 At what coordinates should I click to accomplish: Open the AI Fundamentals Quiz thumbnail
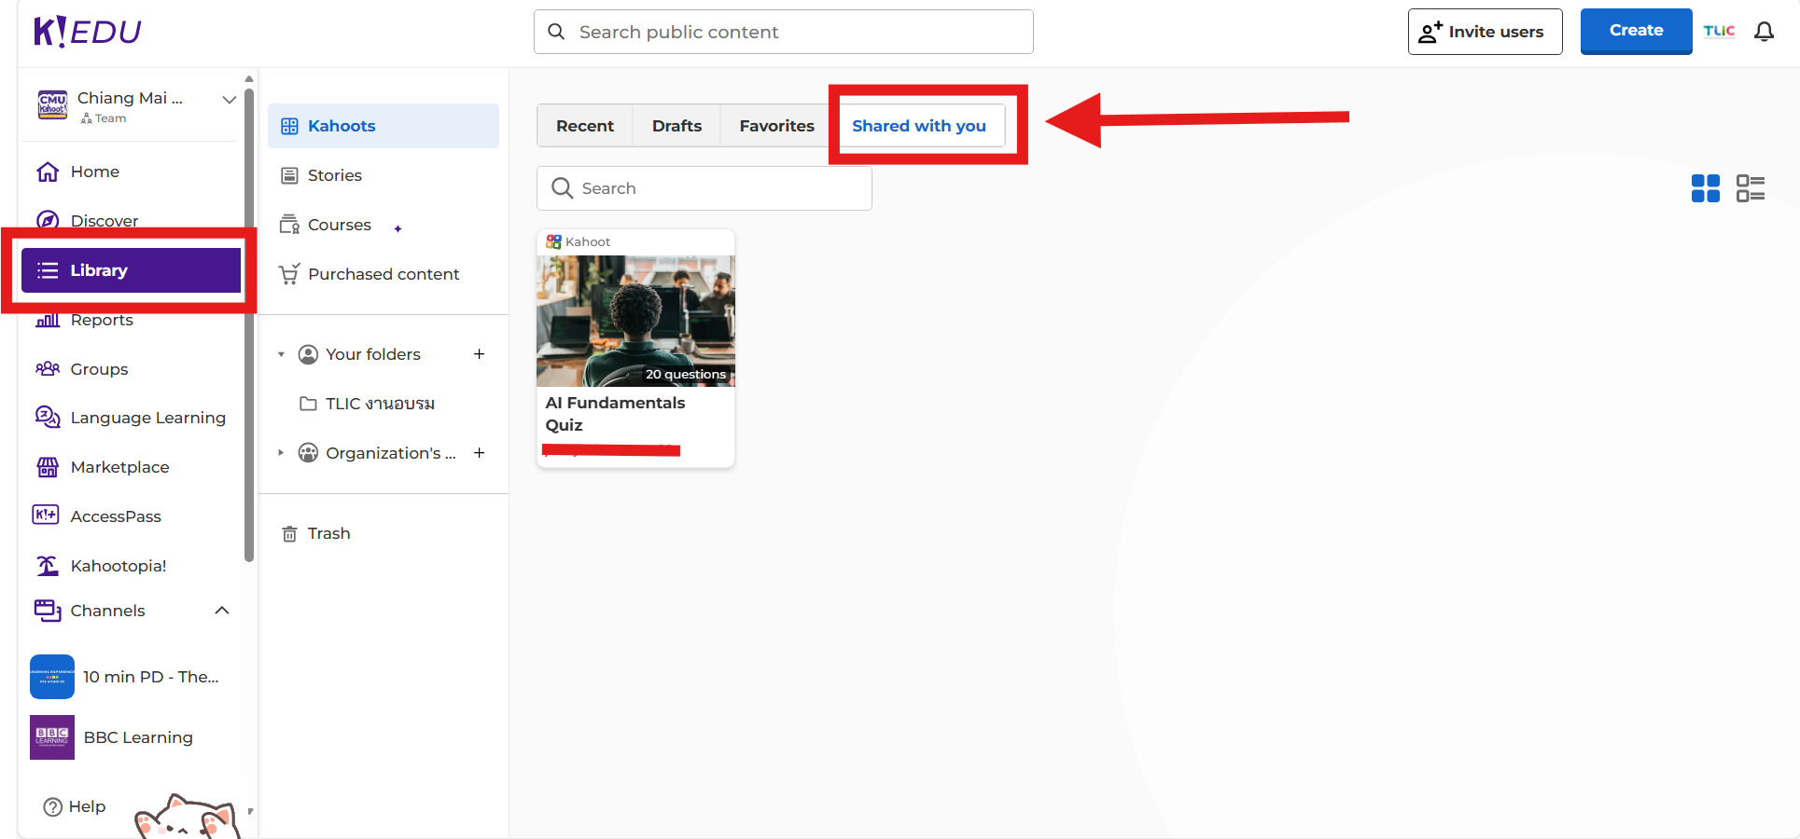[x=635, y=321]
